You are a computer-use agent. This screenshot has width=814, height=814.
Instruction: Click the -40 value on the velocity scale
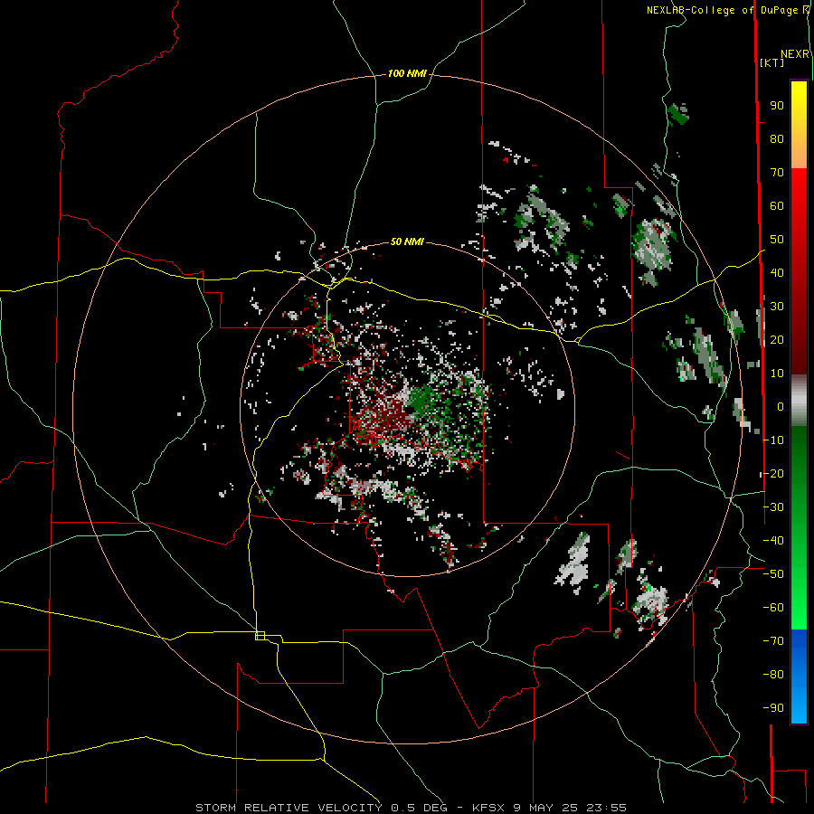773,541
